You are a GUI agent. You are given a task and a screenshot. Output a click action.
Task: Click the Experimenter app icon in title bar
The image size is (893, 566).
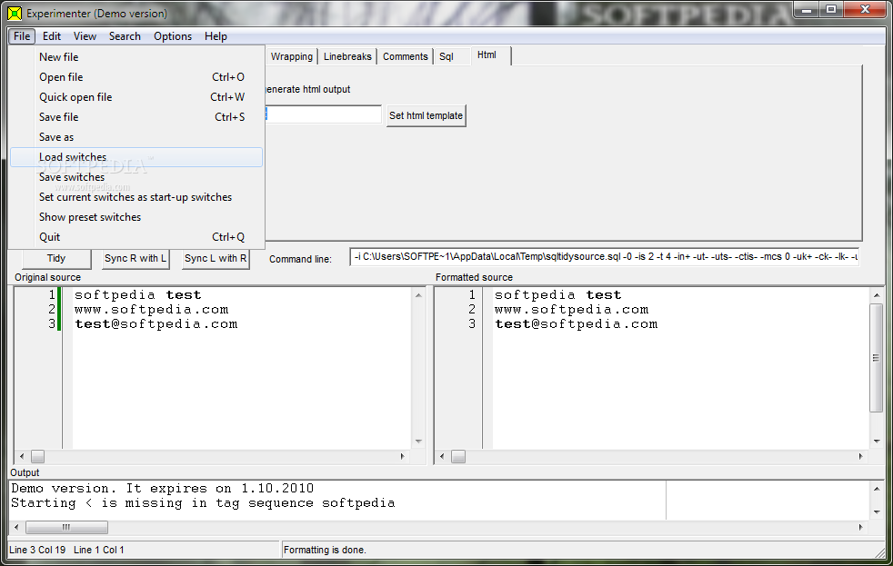click(15, 13)
